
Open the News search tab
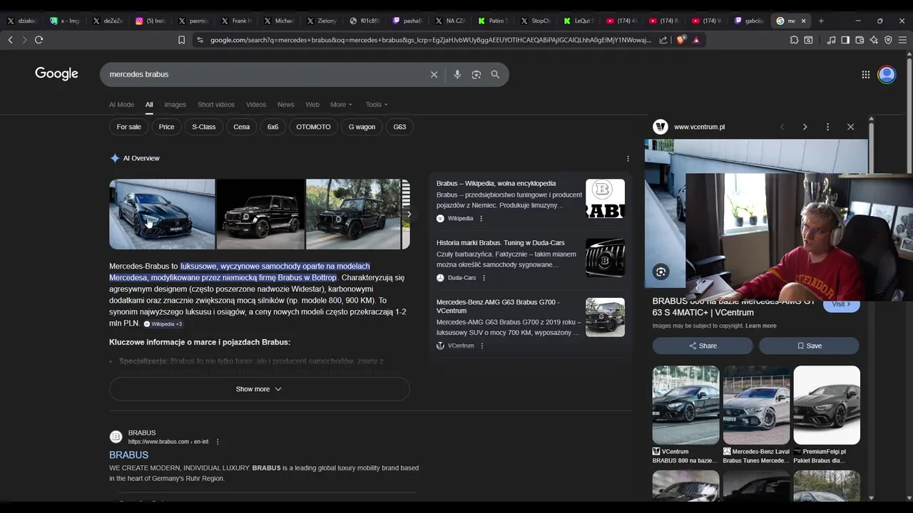tap(285, 105)
